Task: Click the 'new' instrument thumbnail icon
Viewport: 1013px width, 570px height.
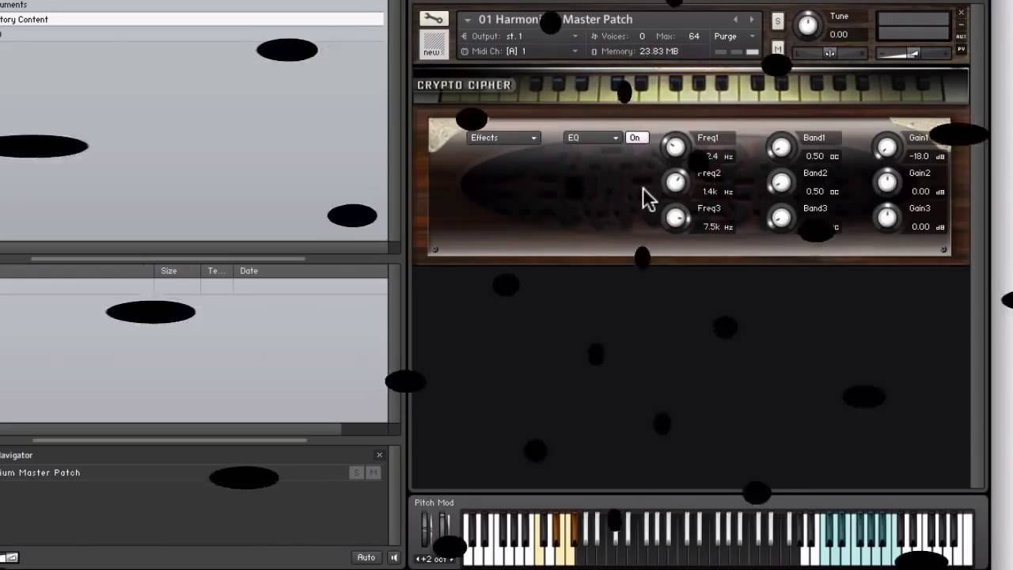Action: pyautogui.click(x=432, y=44)
